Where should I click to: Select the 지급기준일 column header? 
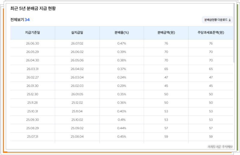coord(33,33)
